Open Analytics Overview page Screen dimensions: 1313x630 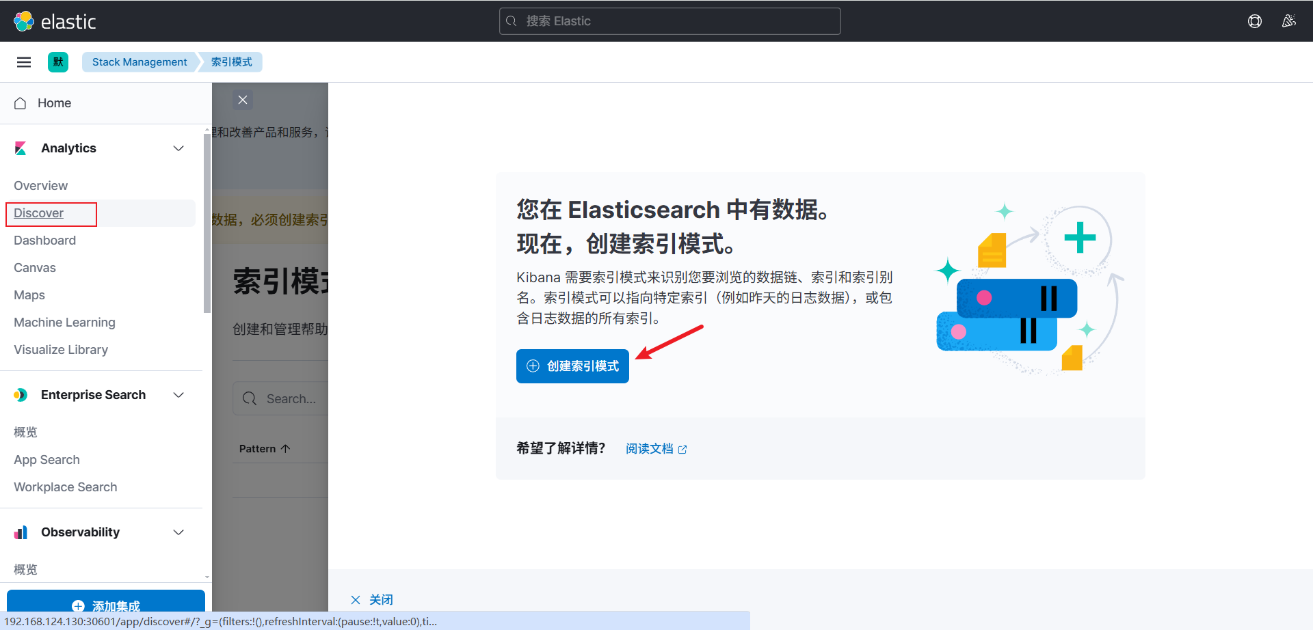[41, 186]
